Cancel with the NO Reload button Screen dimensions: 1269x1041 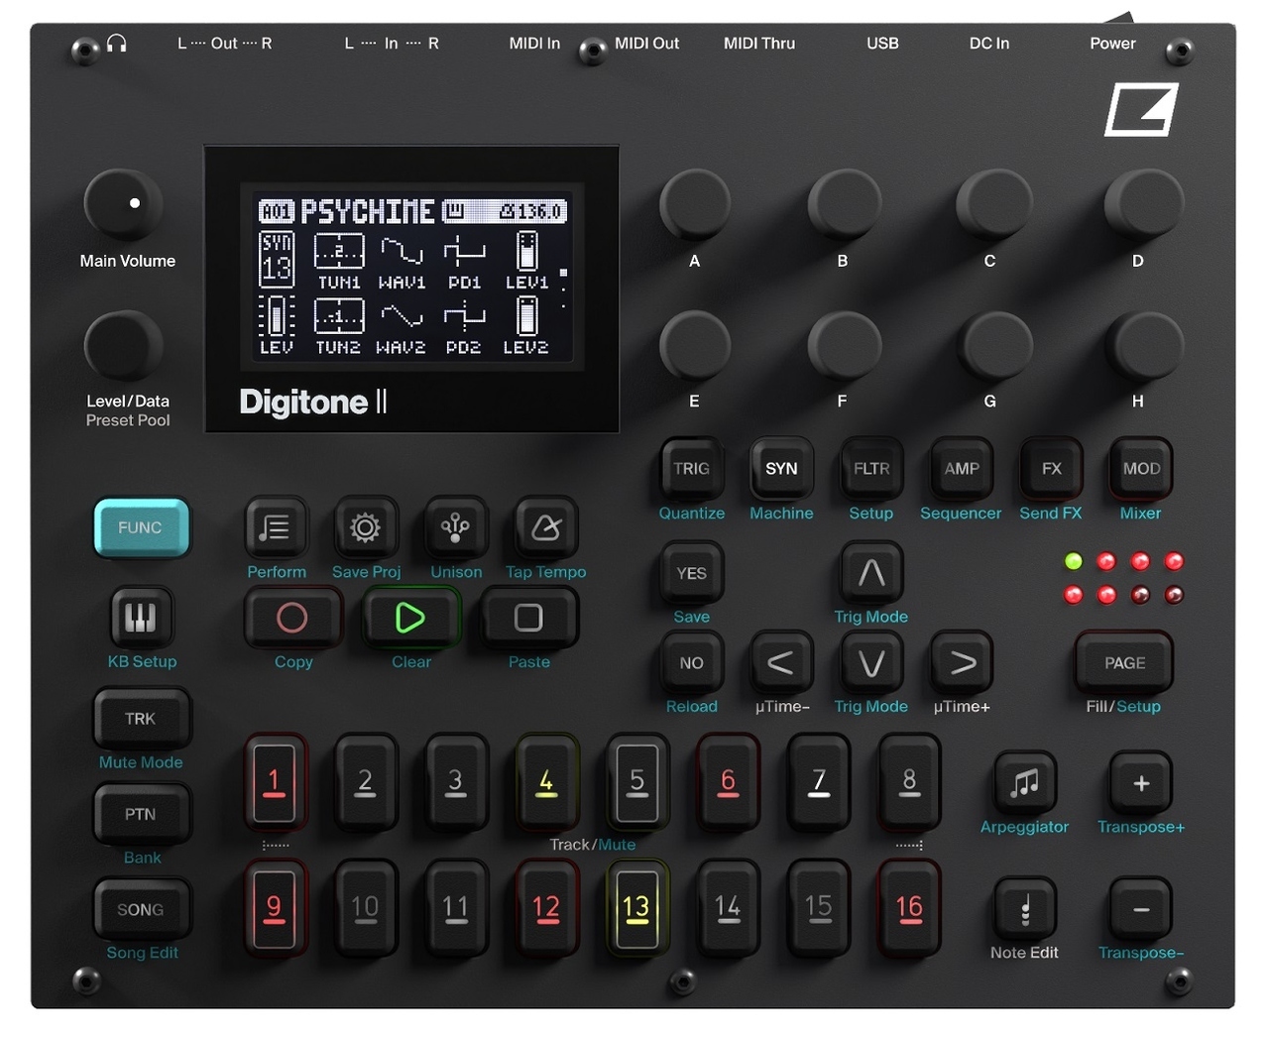691,662
